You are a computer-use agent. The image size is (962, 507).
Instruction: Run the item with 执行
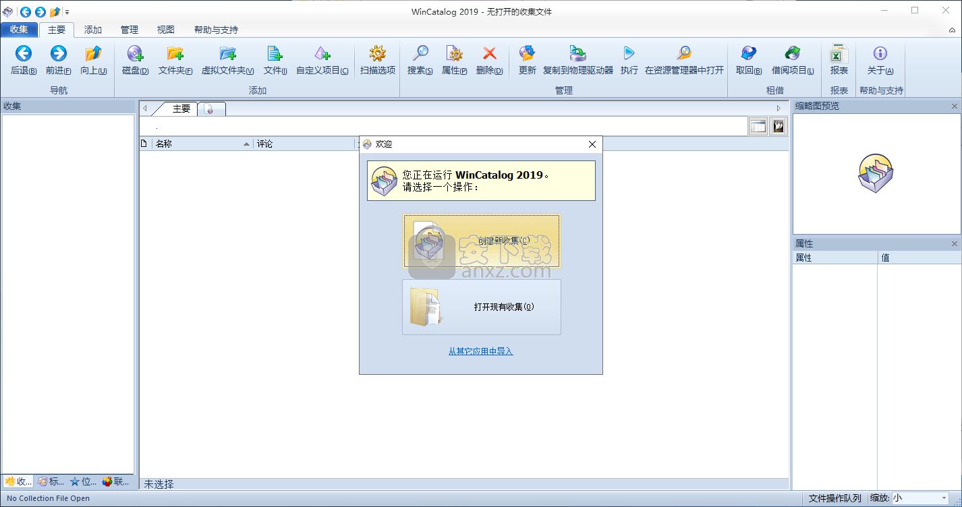[629, 61]
